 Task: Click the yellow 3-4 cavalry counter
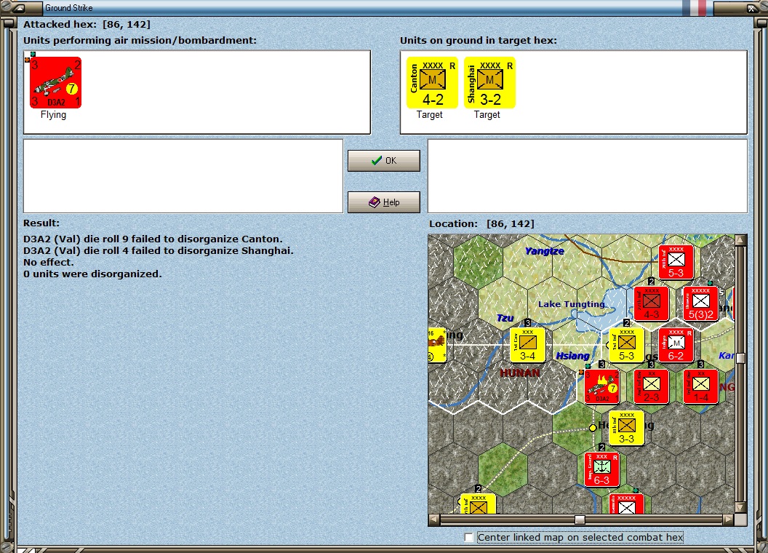click(527, 345)
